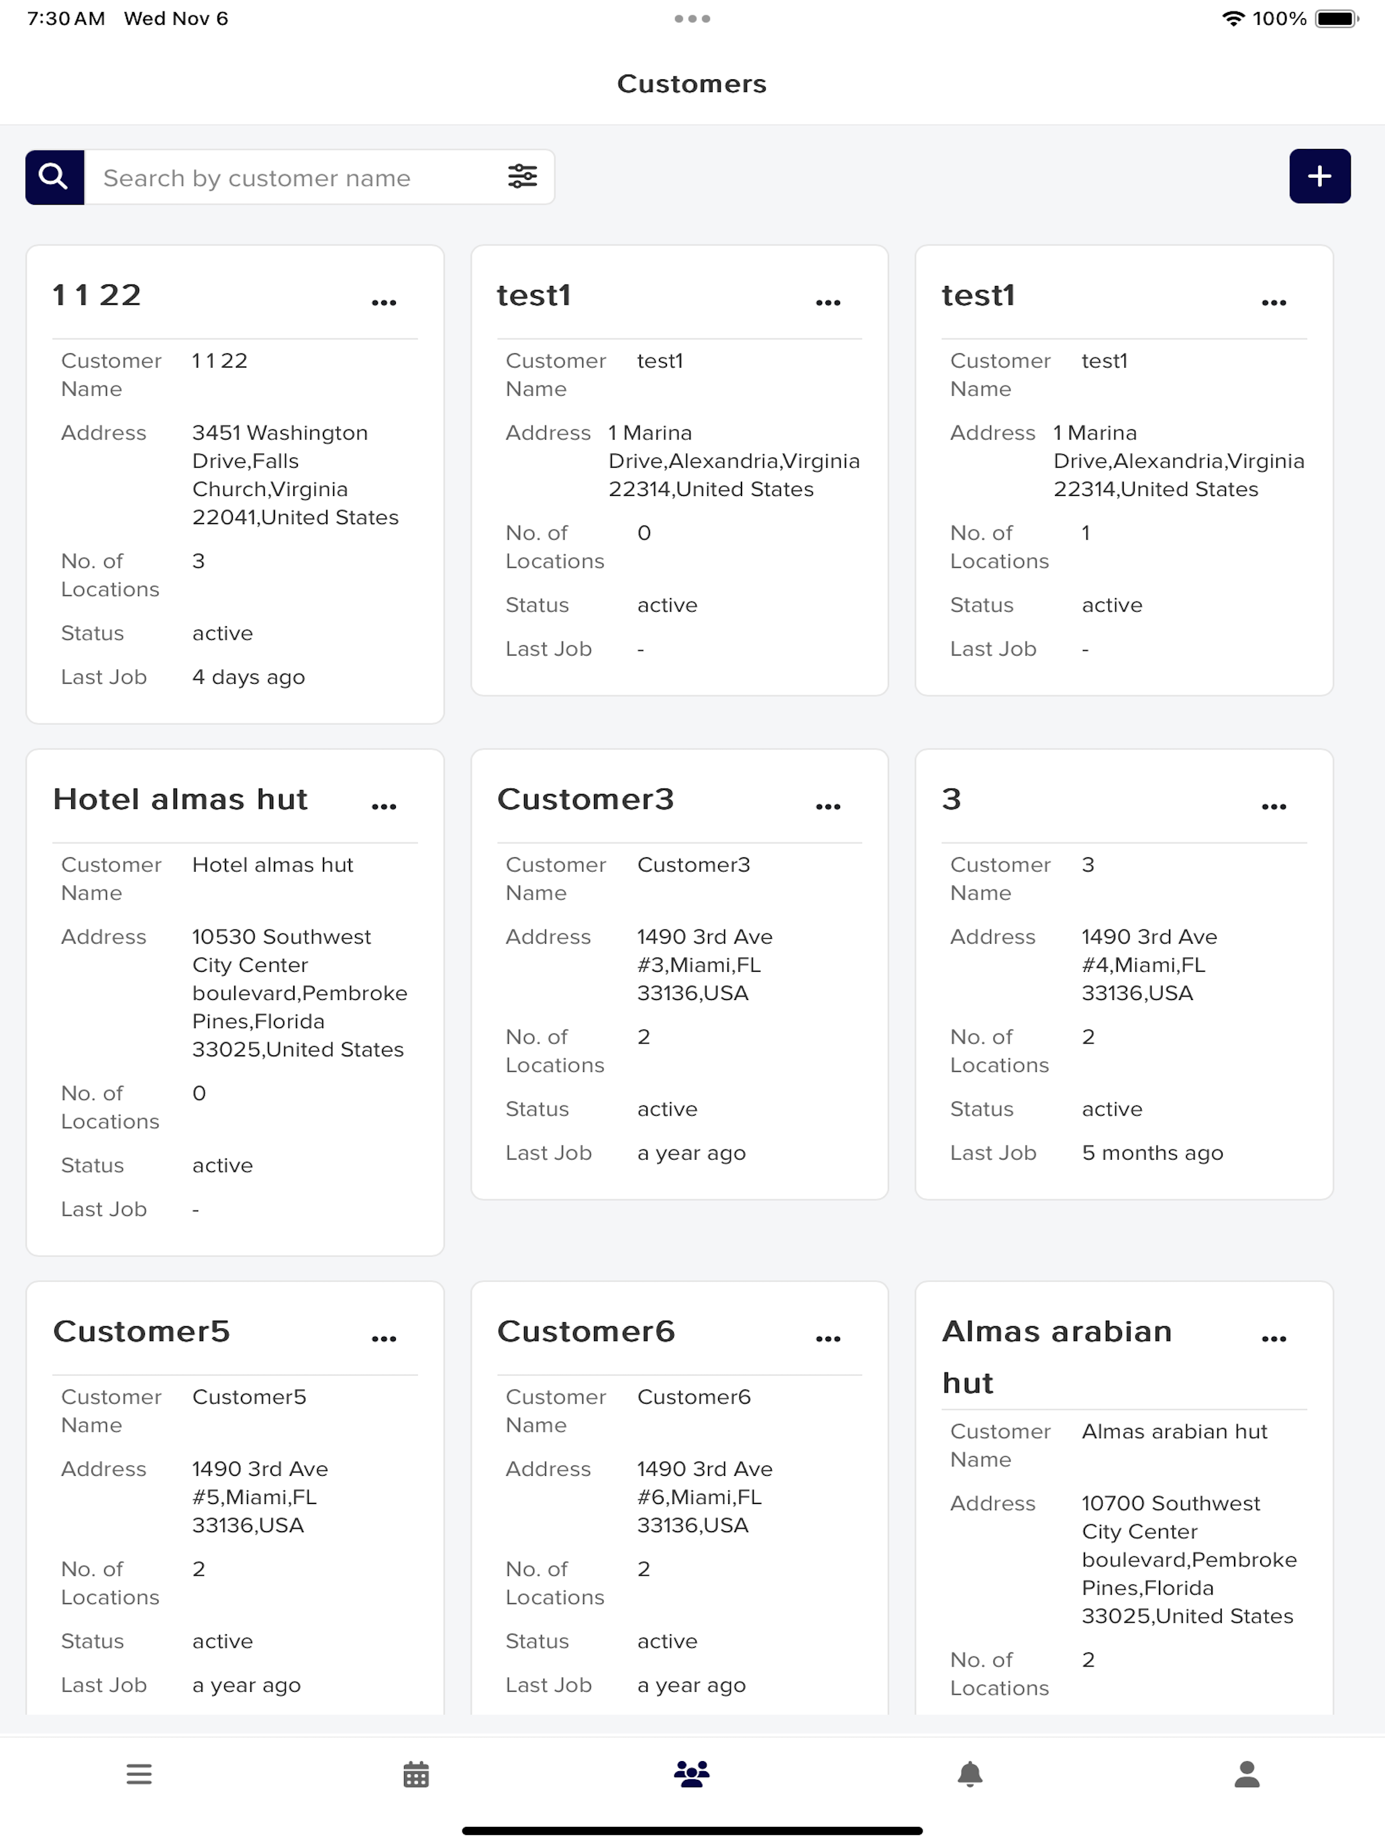Click the 1490 3rd Ave #3 address

(704, 964)
